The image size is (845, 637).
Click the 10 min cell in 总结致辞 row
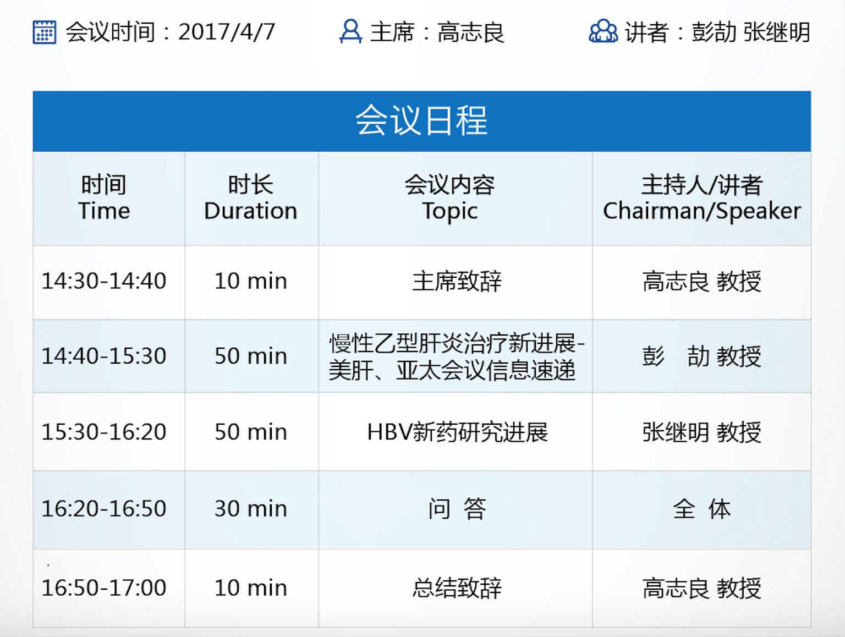[251, 588]
